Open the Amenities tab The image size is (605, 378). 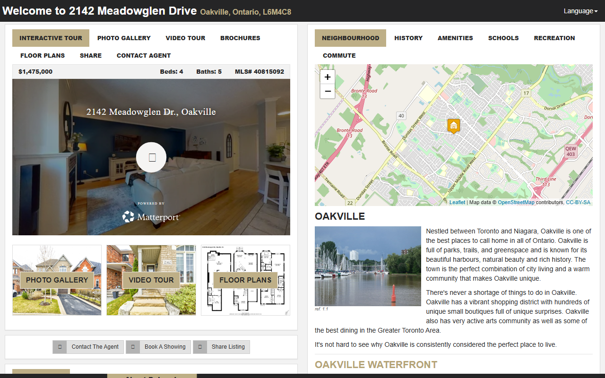point(455,38)
